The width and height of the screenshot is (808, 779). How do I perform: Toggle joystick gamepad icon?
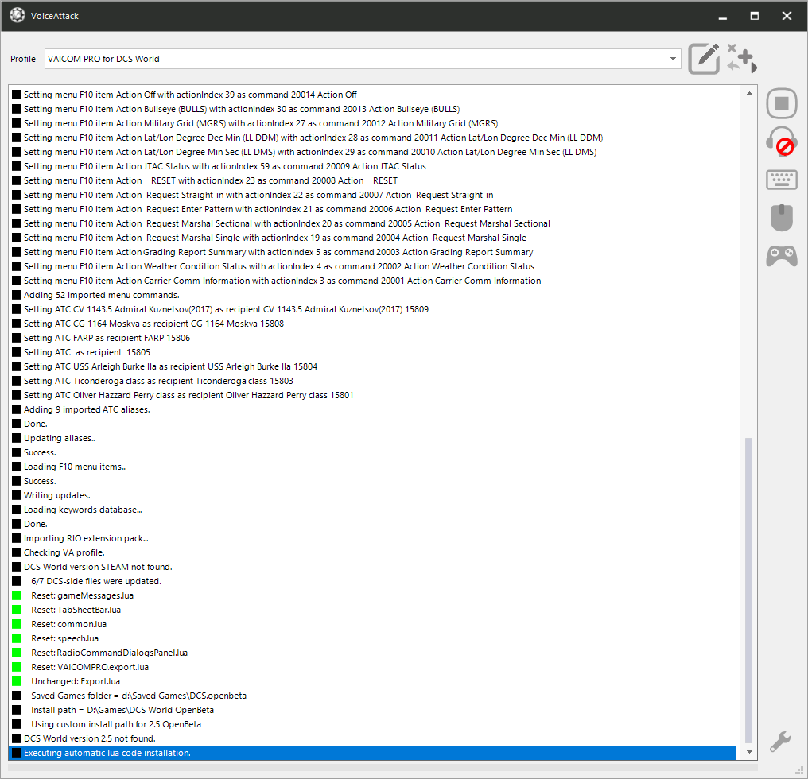click(782, 256)
